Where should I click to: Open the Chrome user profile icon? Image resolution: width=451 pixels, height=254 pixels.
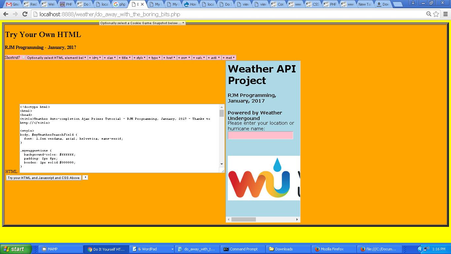pos(413,3)
